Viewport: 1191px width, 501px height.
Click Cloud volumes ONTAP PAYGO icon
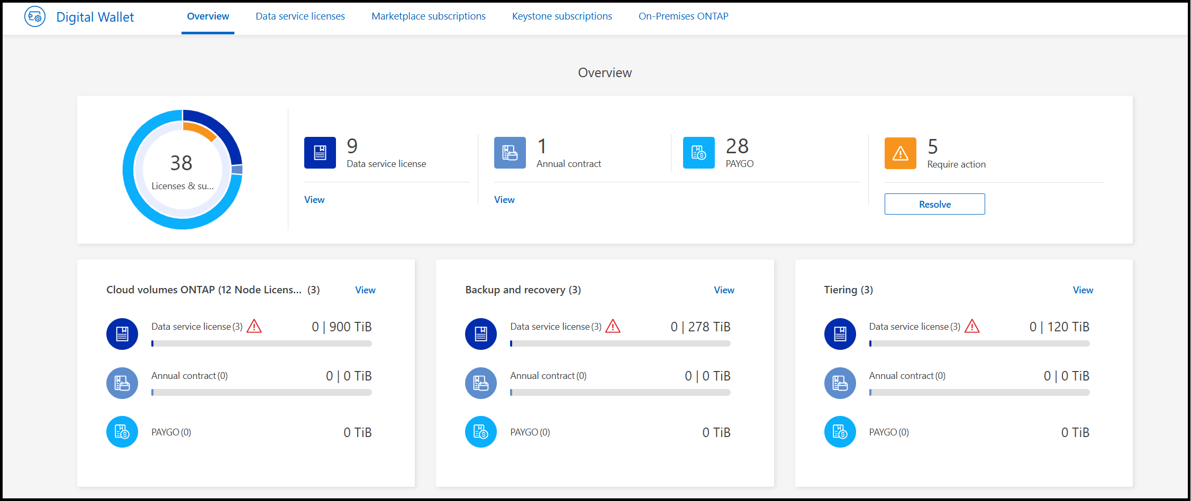122,432
